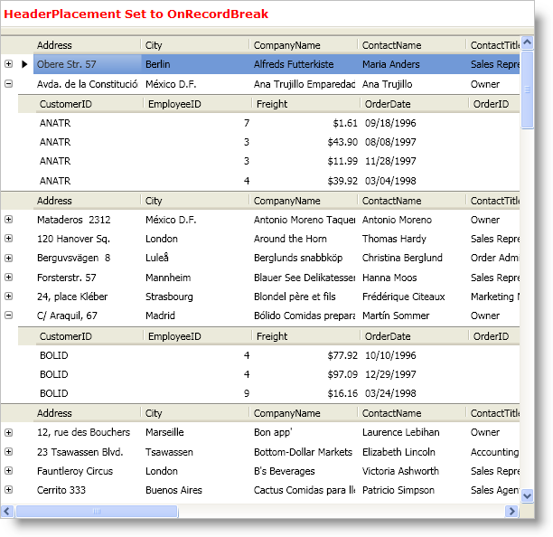
Task: Select the Victoria Ashworth cell
Action: (x=412, y=471)
